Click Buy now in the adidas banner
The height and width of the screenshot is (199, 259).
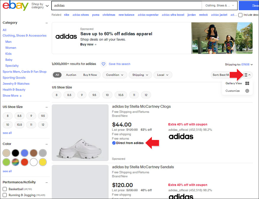88,44
